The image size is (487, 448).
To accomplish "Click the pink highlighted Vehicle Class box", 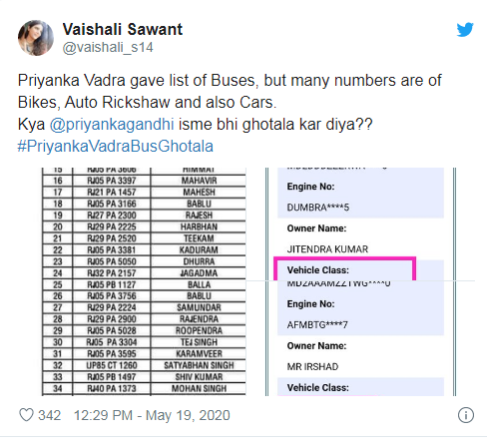I will [345, 268].
